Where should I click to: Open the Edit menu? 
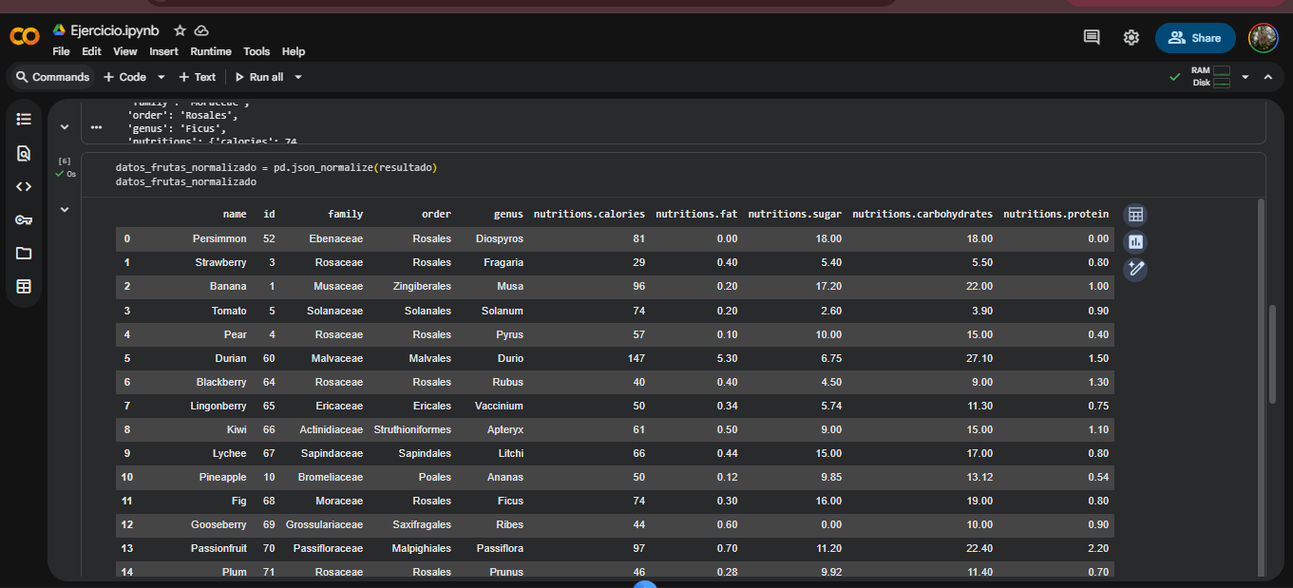[x=91, y=51]
